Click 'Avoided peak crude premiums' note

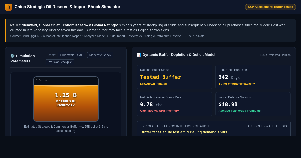(240, 111)
